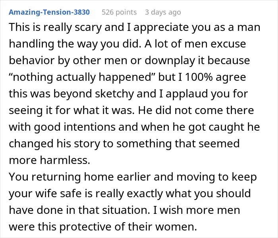Click the first line starting 'This is really scary'
Image resolution: width=278 pixels, height=238 pixels.
pyautogui.click(x=135, y=27)
